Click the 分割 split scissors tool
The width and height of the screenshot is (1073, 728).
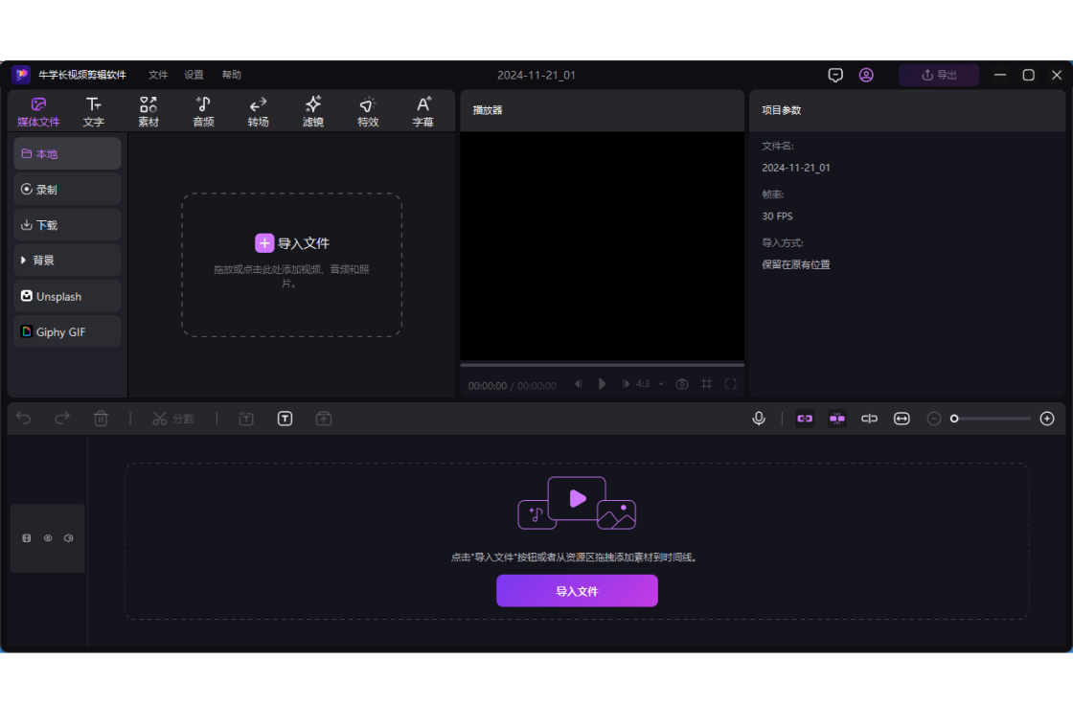click(x=173, y=419)
